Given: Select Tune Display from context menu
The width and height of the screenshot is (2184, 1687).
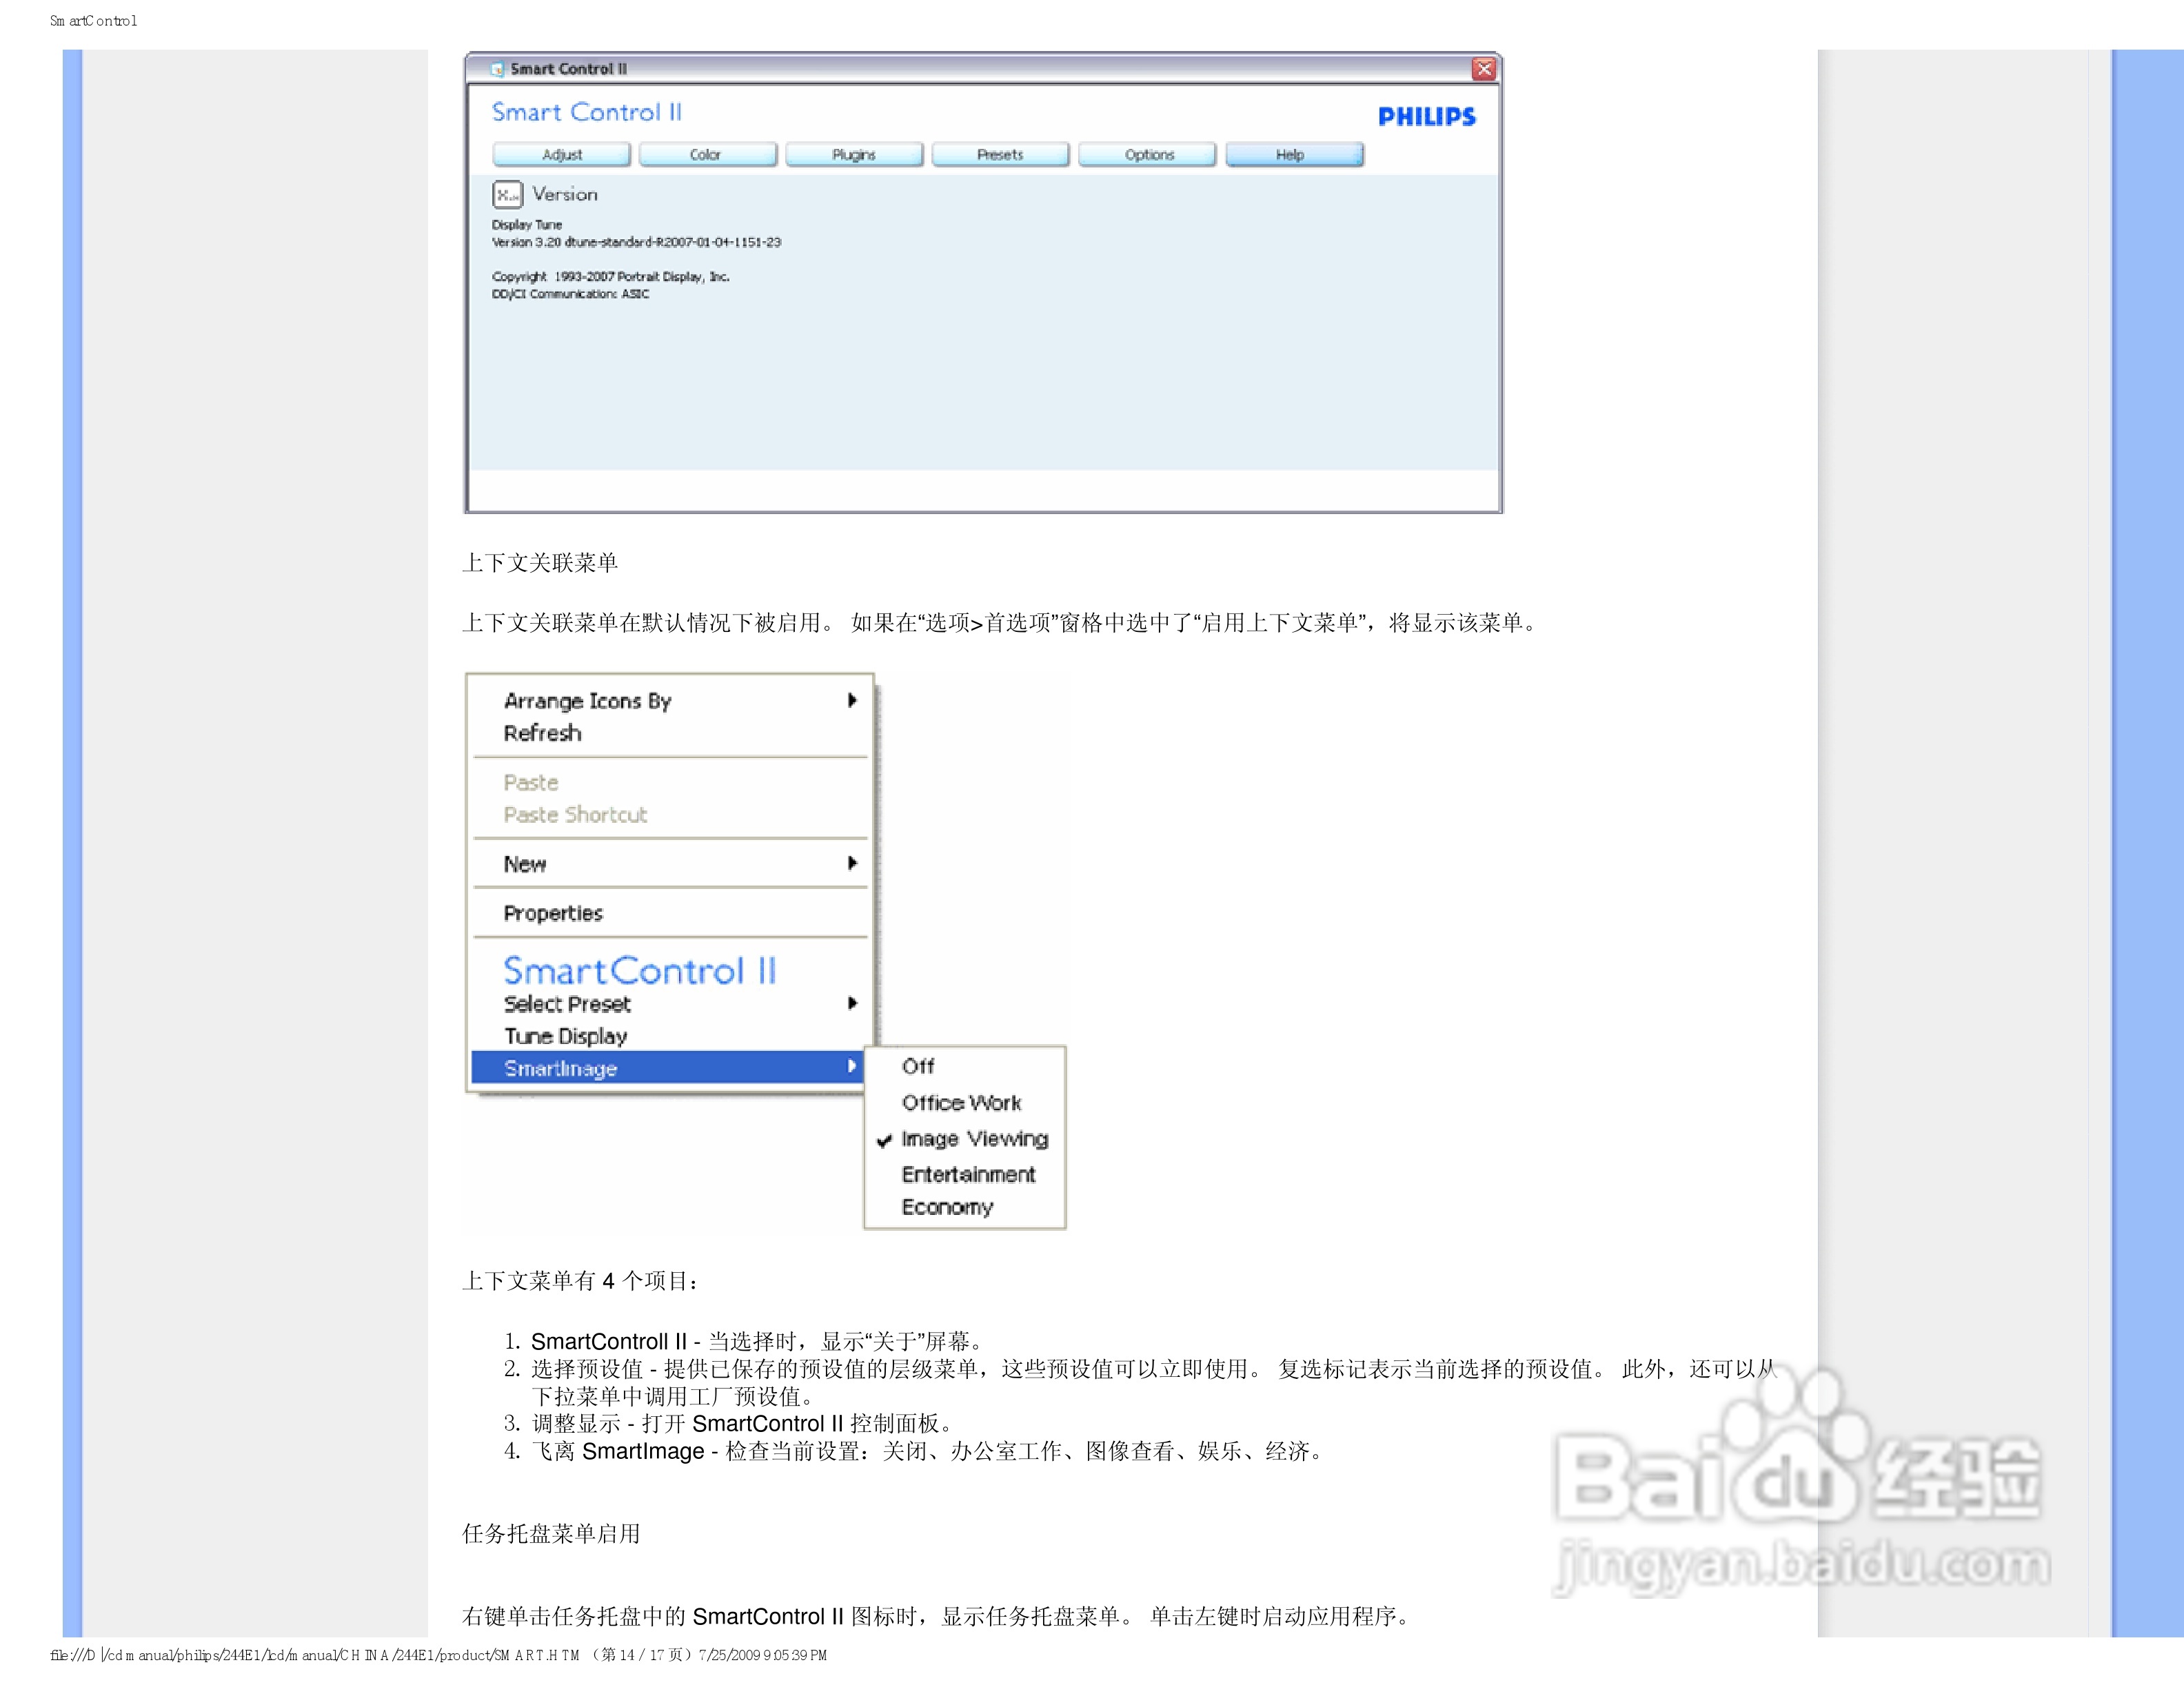Looking at the screenshot, I should click(x=566, y=1035).
